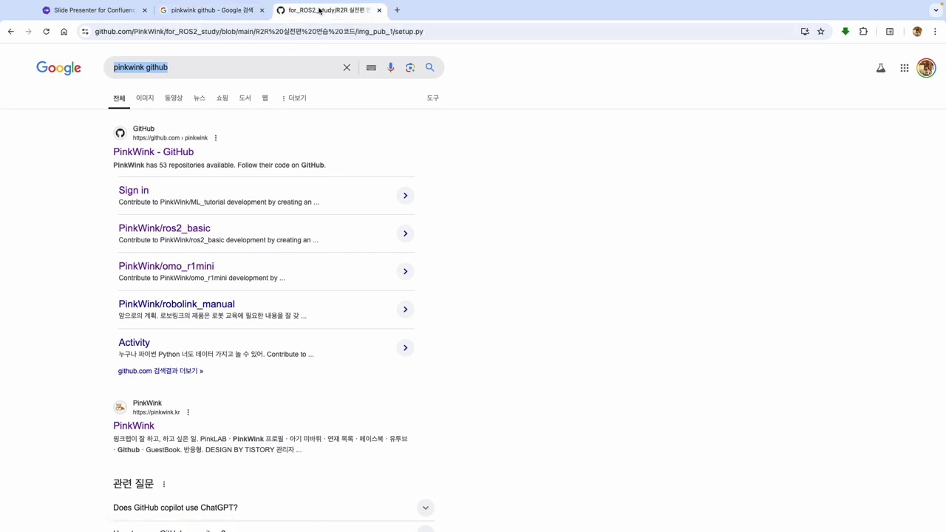Image resolution: width=946 pixels, height=532 pixels.
Task: Select the 전체 search tab
Action: pos(119,98)
